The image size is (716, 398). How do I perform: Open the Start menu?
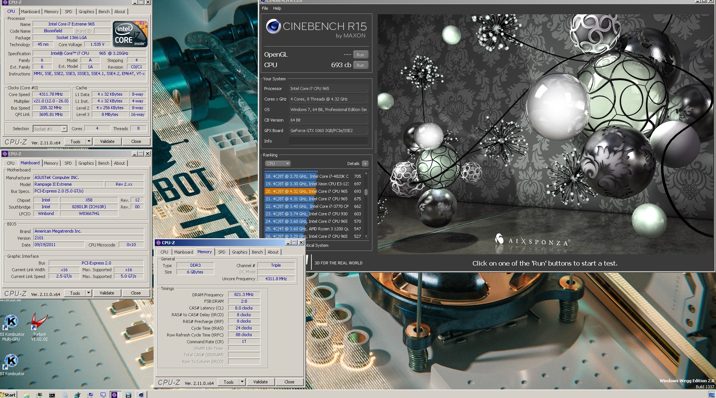tap(8, 395)
